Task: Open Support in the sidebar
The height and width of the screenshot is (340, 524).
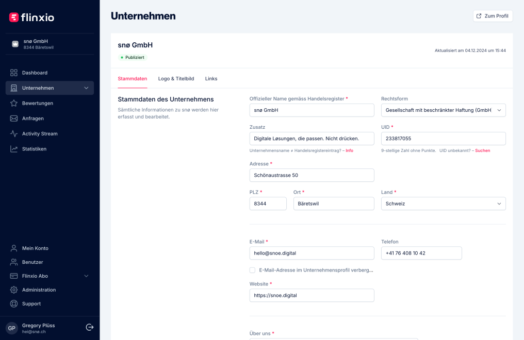Action: [50, 303]
